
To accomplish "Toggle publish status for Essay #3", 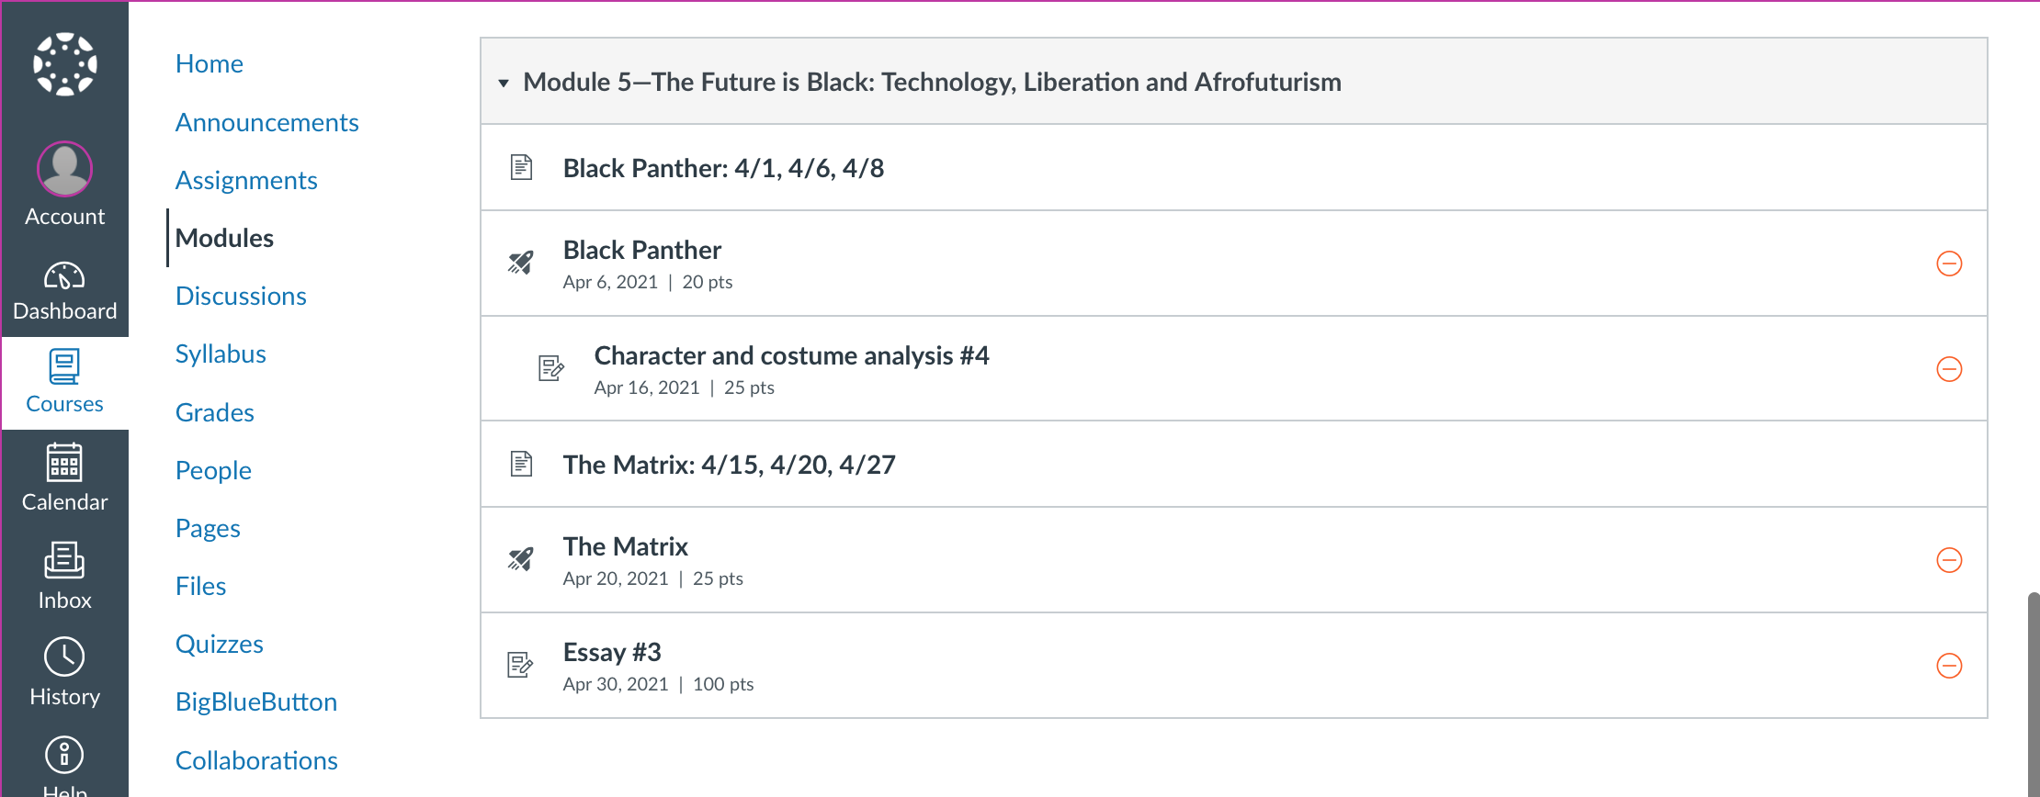I will click(1949, 666).
